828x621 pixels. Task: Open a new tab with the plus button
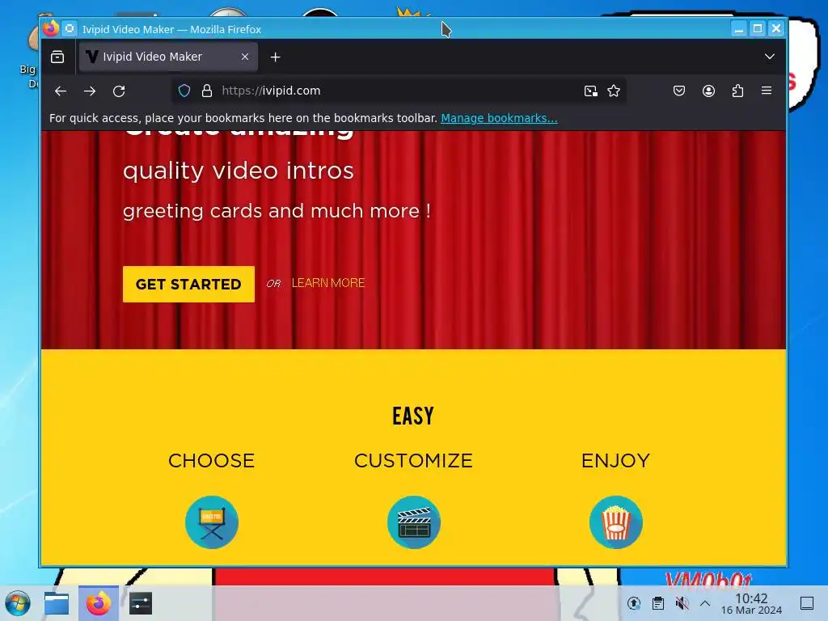[275, 57]
